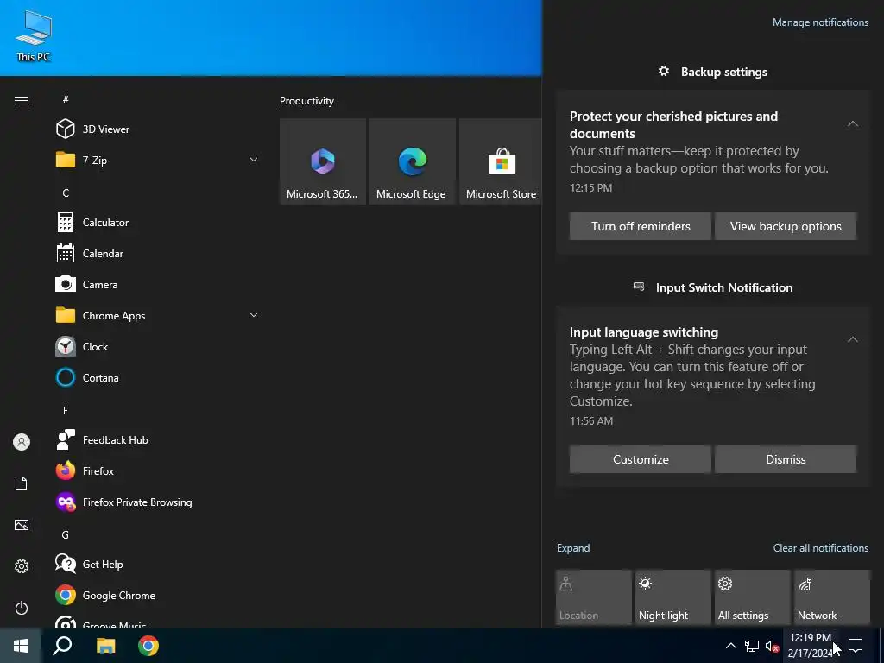This screenshot has width=884, height=663.
Task: Click the Customize button
Action: [640, 459]
